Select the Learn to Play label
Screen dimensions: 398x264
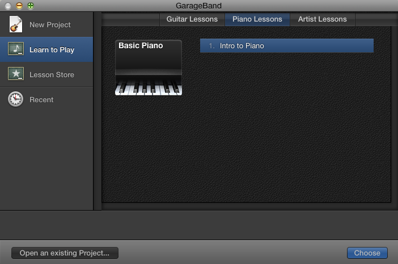(52, 49)
